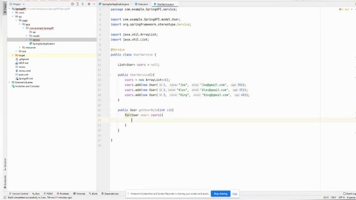Hide the Project panel with minus icon
This screenshot has width=356, height=200.
coord(94,4)
